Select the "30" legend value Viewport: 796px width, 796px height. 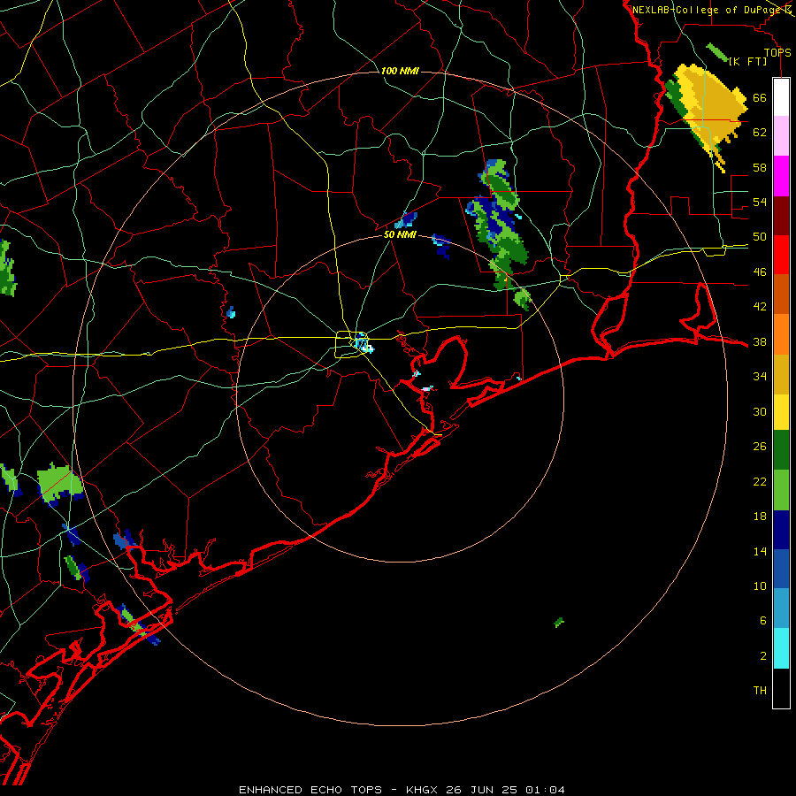(760, 411)
